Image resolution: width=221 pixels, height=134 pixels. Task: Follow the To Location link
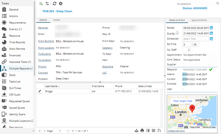click(45, 60)
